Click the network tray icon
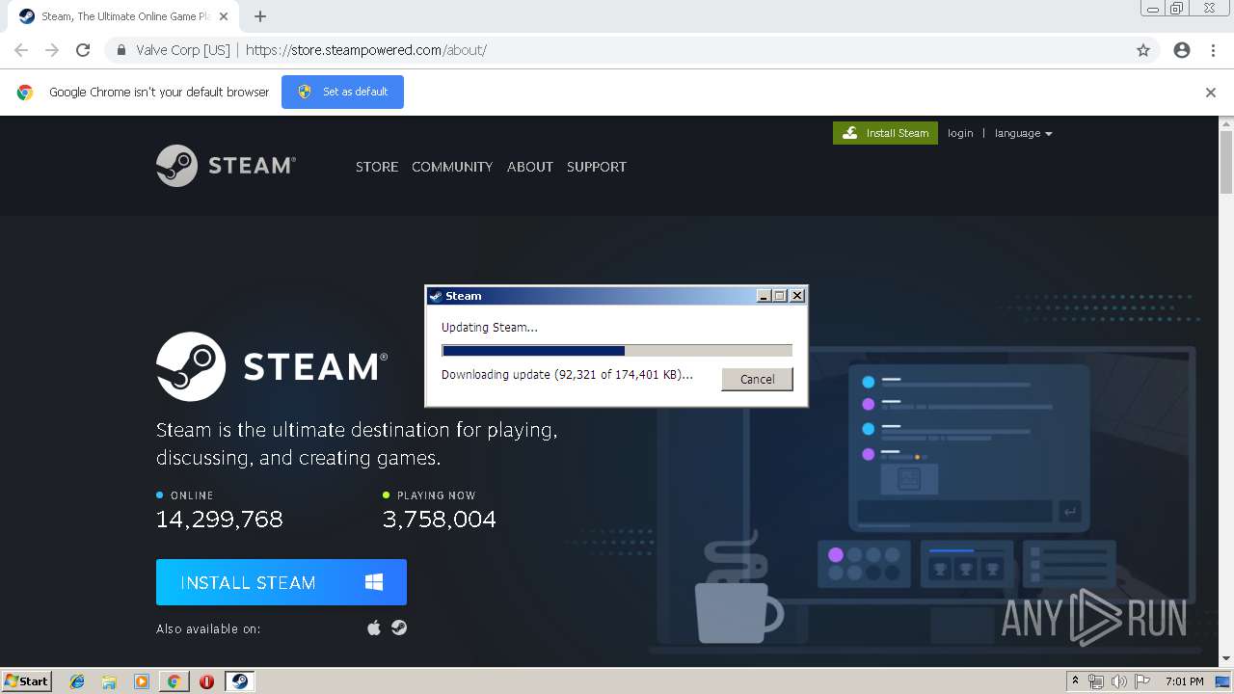This screenshot has height=694, width=1234. 1096,681
